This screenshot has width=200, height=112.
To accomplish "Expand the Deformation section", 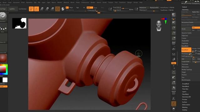I will (x=186, y=105).
